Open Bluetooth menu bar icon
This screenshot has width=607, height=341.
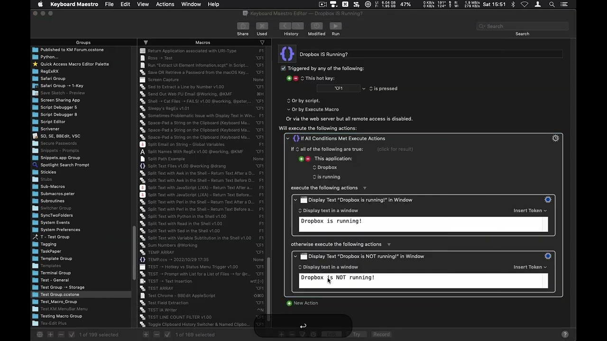(x=513, y=4)
